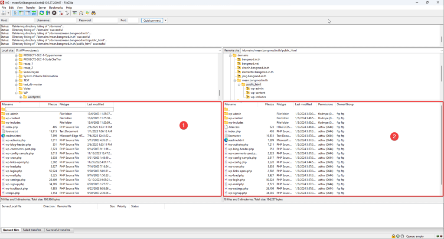Cancel current operation with the stop icon
444x239 pixels.
(54, 13)
